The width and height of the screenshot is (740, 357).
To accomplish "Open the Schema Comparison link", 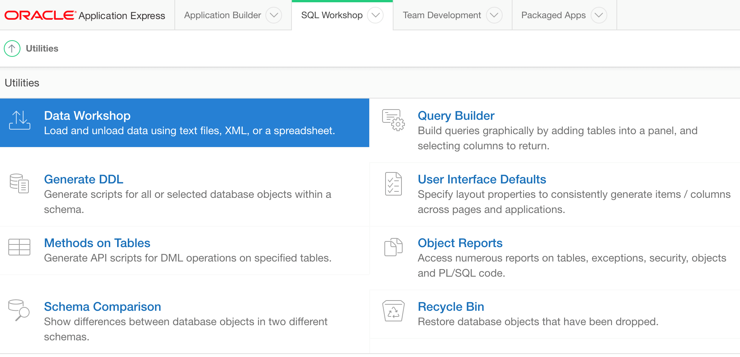I will (x=103, y=307).
